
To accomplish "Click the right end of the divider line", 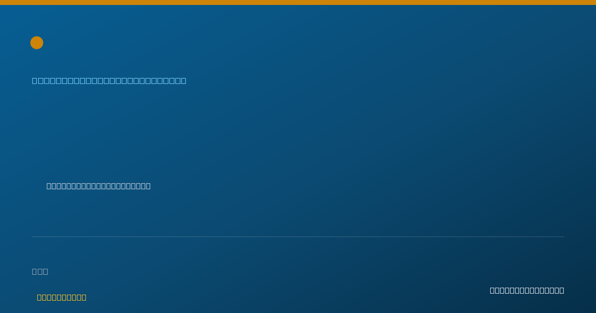I will point(563,236).
